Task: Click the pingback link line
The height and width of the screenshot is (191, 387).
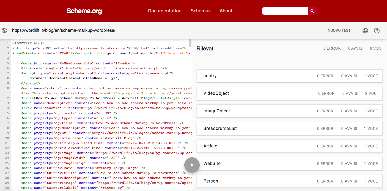Action: (x=94, y=68)
